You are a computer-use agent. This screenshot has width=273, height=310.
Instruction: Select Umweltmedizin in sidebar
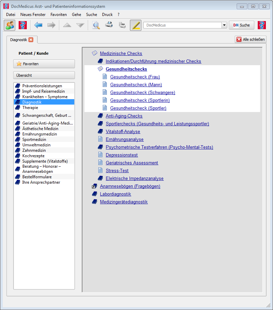click(x=44, y=145)
